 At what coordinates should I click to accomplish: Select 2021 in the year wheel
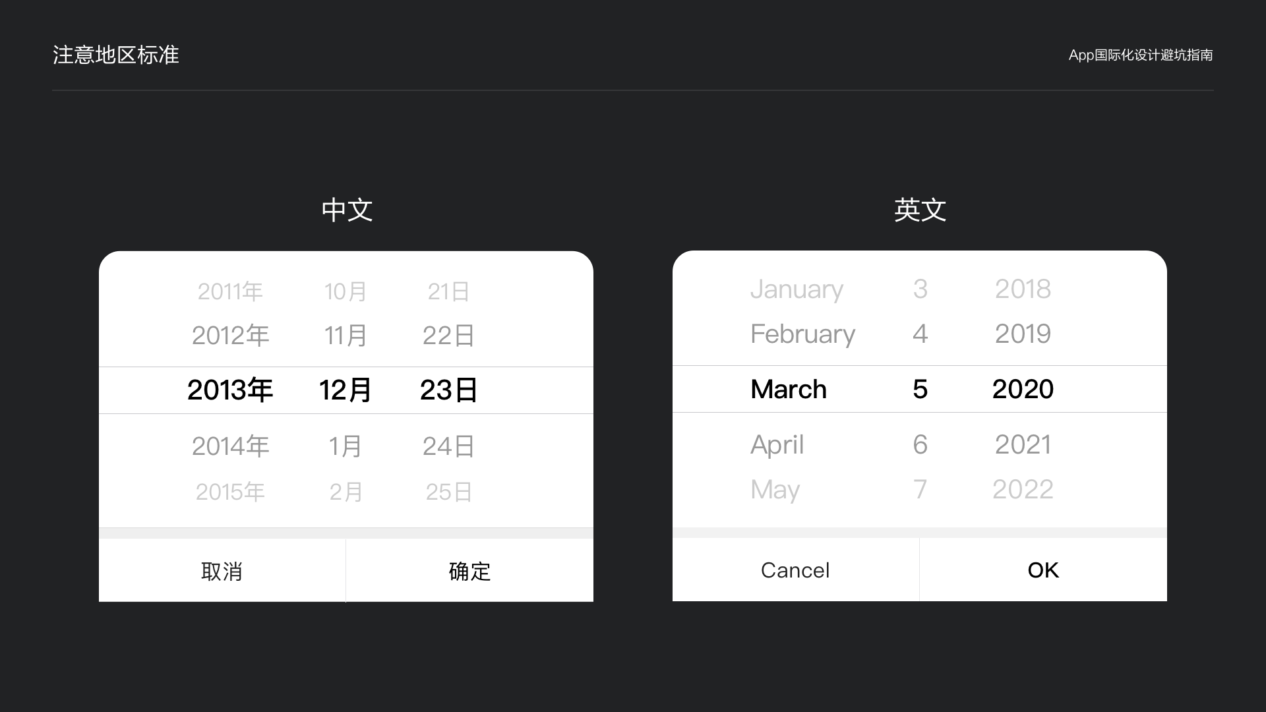[1023, 444]
